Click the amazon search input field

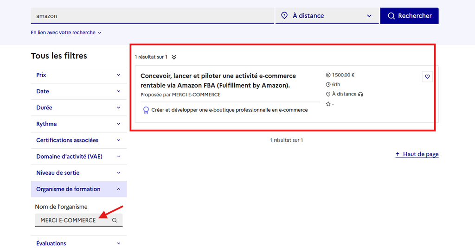(152, 16)
